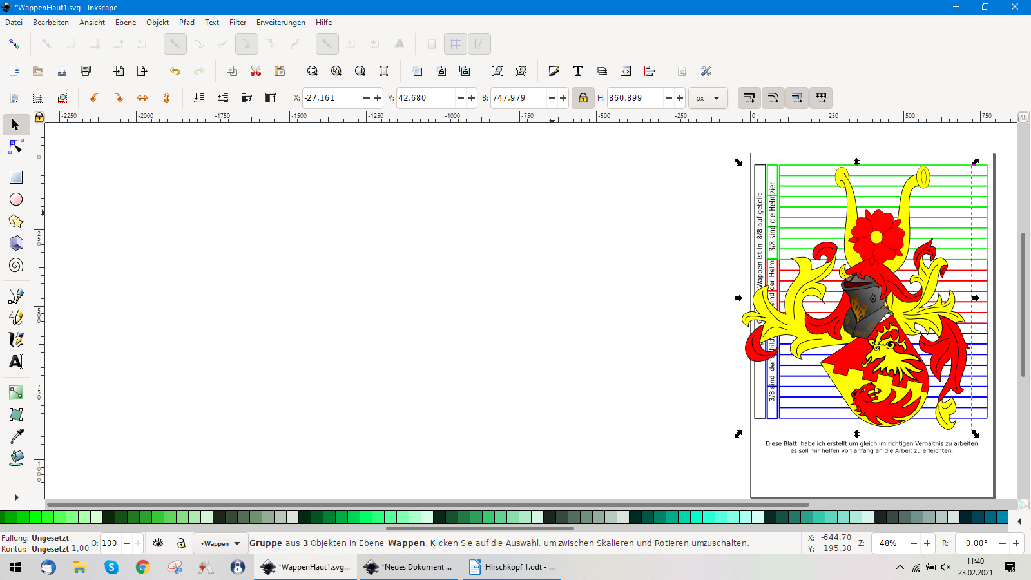Select the Rectangle tool
This screenshot has height=580, width=1031.
click(x=16, y=177)
